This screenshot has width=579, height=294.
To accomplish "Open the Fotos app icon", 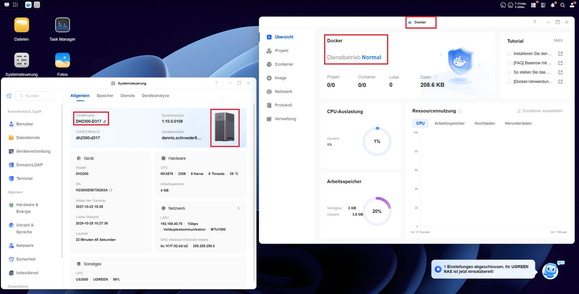I will pyautogui.click(x=62, y=61).
